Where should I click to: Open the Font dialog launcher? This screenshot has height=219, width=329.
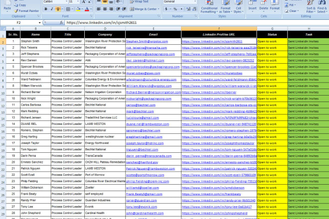(x=92, y=16)
